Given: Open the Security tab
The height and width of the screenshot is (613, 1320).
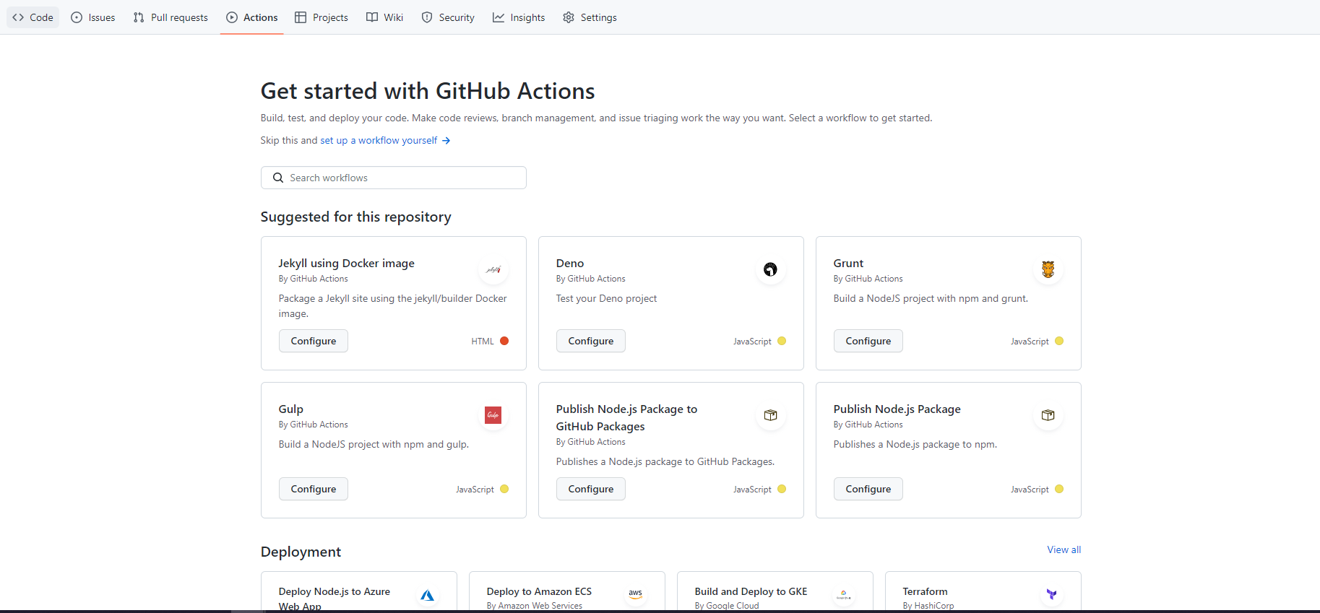Looking at the screenshot, I should pyautogui.click(x=448, y=17).
